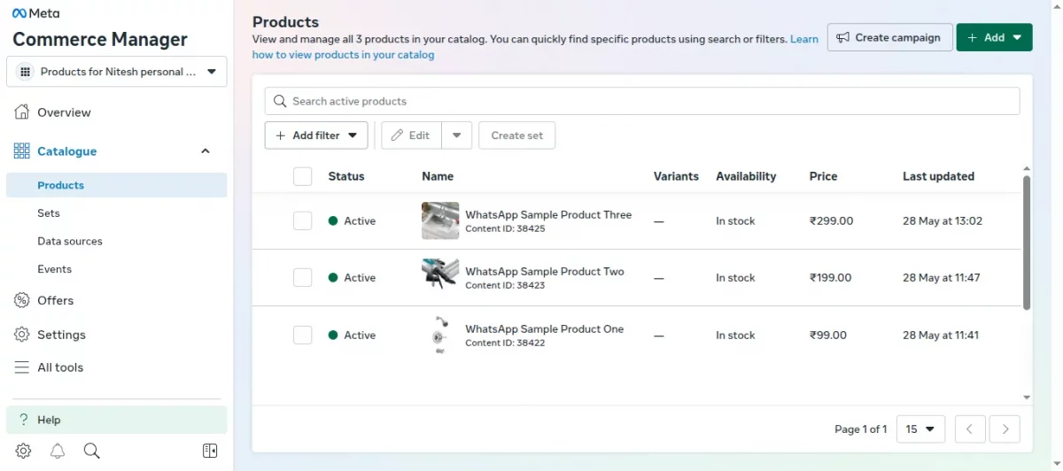1063x471 pixels.
Task: Click the Settings gear icon beside Settings label
Action: click(x=22, y=335)
